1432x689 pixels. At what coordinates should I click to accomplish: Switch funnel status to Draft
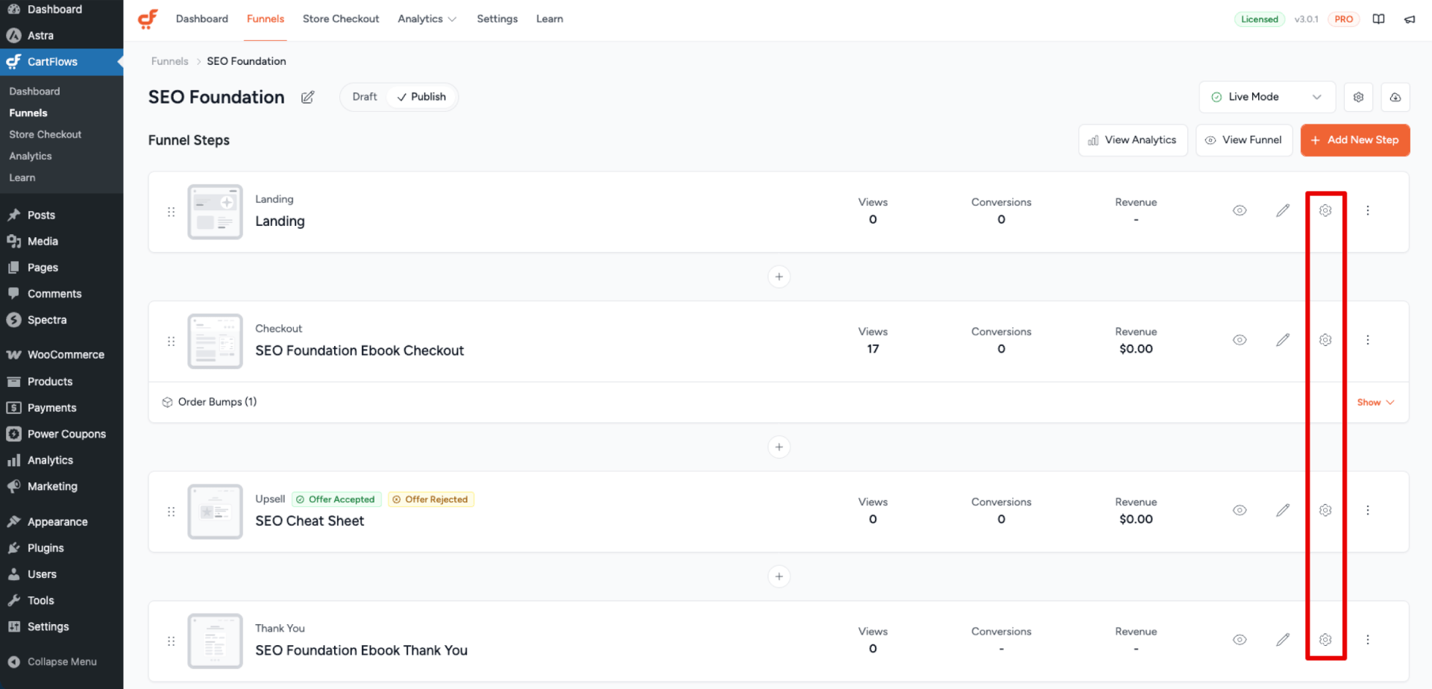coord(364,97)
